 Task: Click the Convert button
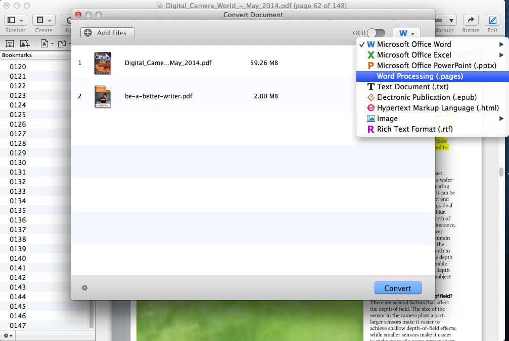(x=398, y=288)
